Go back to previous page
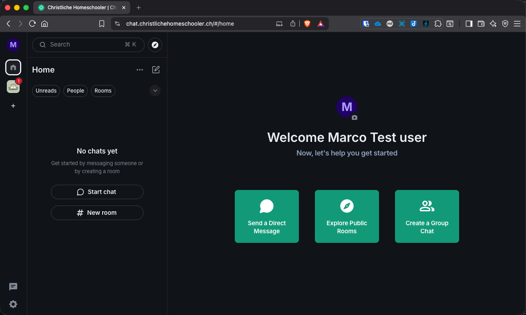The image size is (526, 315). 8,24
